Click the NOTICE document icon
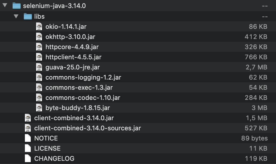 tap(28, 138)
